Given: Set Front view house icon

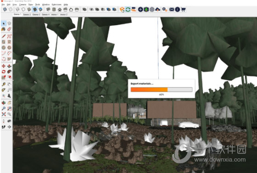Looking at the screenshot, I should (x=60, y=10).
